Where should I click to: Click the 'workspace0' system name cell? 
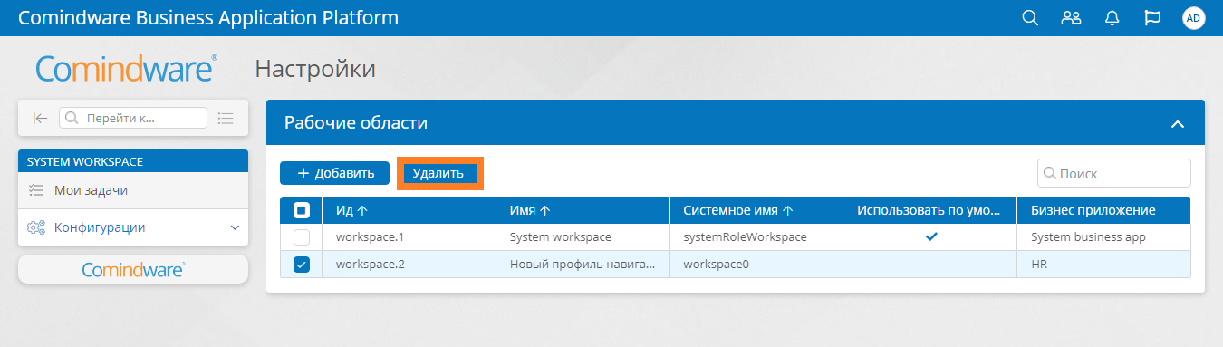pyautogui.click(x=756, y=265)
